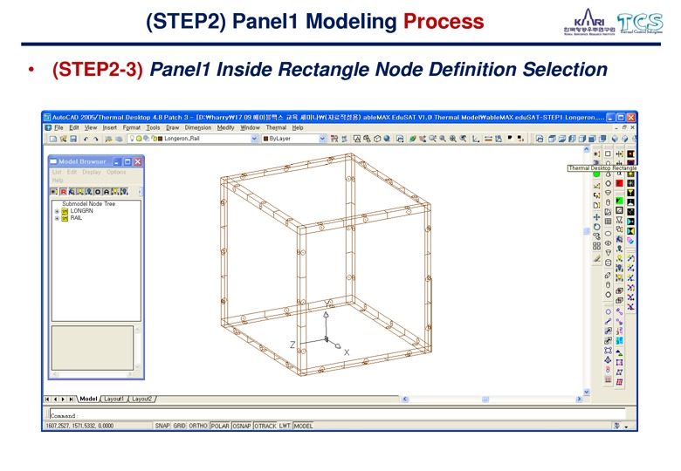The image size is (681, 471).
Task: Open the File menu
Action: (58, 128)
